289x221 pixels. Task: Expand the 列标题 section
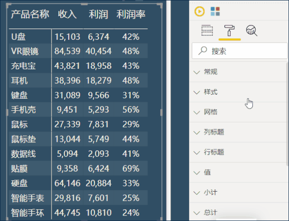coord(238,132)
